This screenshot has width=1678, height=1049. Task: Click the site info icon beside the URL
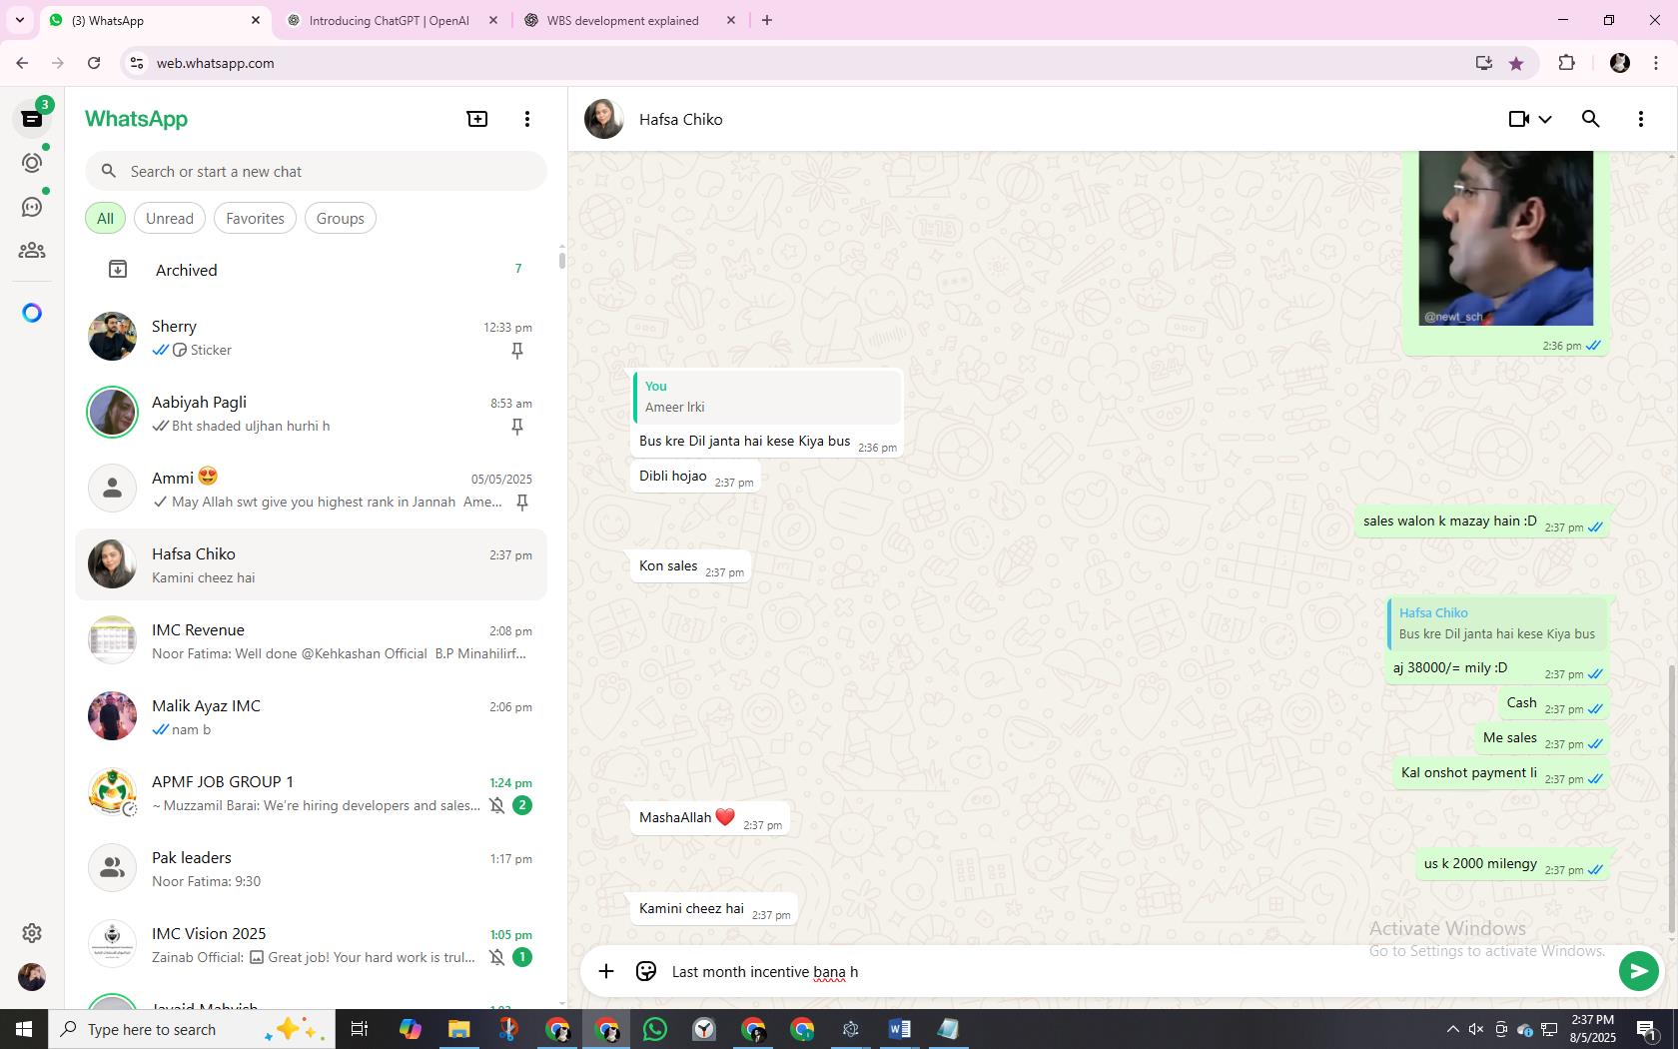pos(137,63)
